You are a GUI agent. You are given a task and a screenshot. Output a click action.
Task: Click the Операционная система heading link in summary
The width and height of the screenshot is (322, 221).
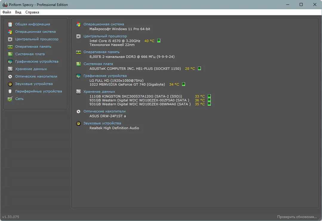104,24
